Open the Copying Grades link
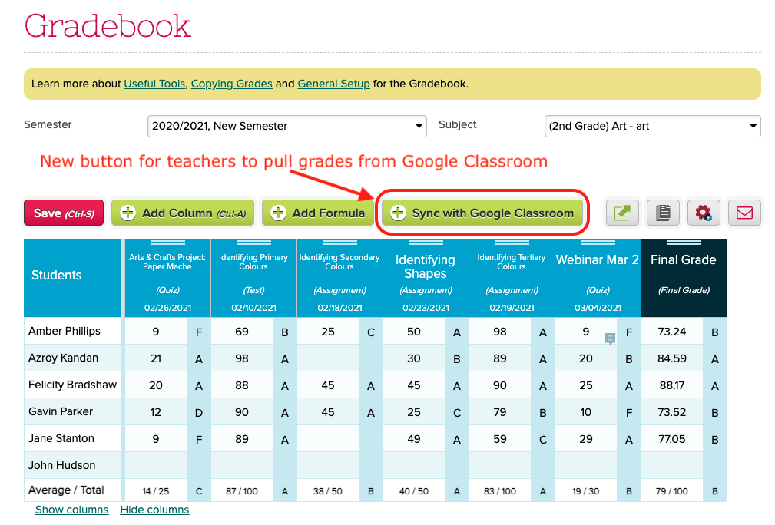Viewport: 775px width, 525px height. (x=231, y=84)
